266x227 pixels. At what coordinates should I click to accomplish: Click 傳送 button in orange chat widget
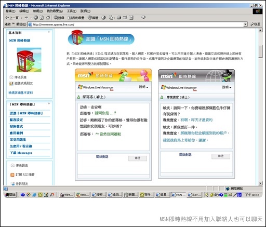pyautogui.click(x=138, y=158)
